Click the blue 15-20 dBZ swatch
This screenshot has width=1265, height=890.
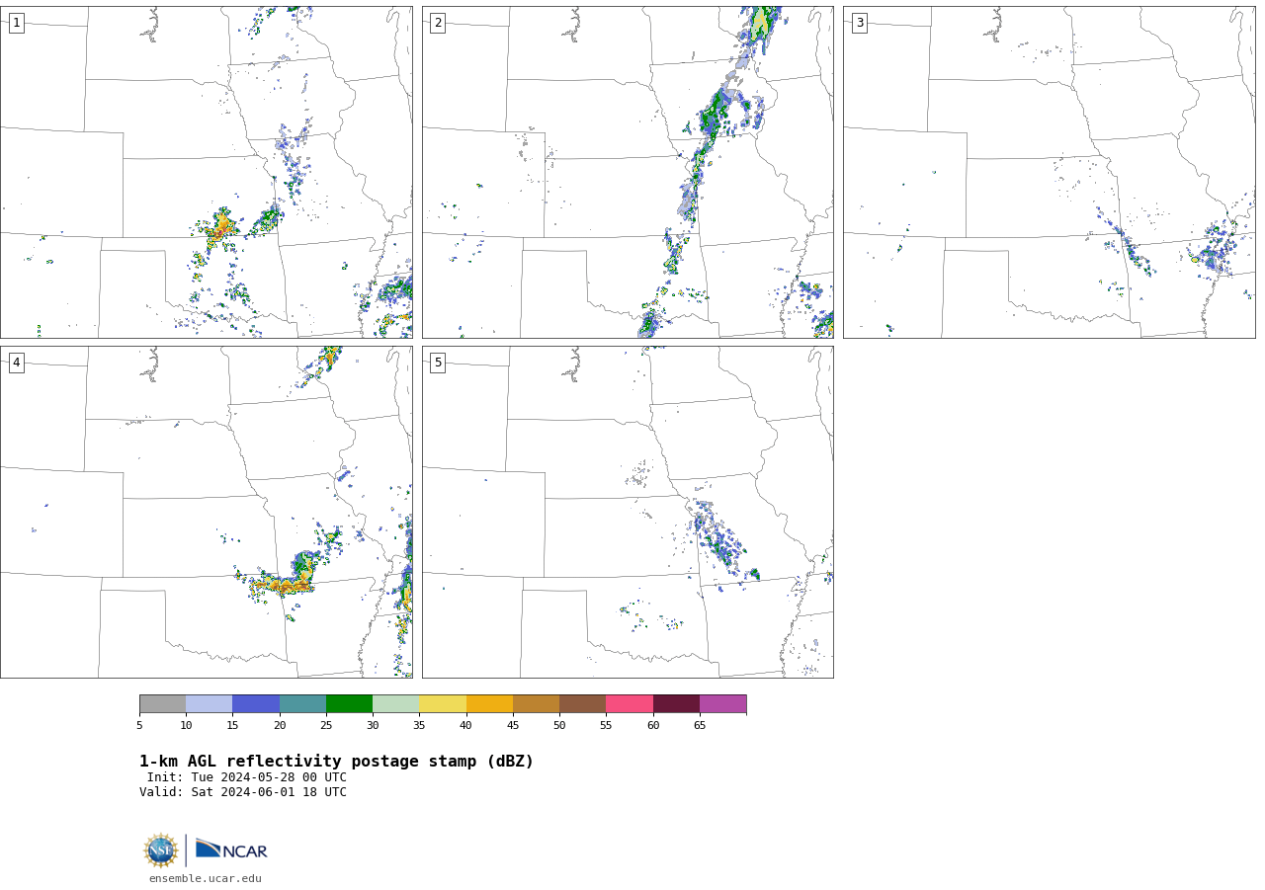click(x=256, y=703)
